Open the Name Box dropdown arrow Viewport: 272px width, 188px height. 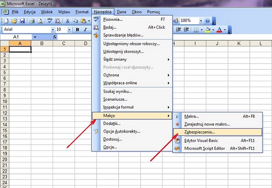35,37
